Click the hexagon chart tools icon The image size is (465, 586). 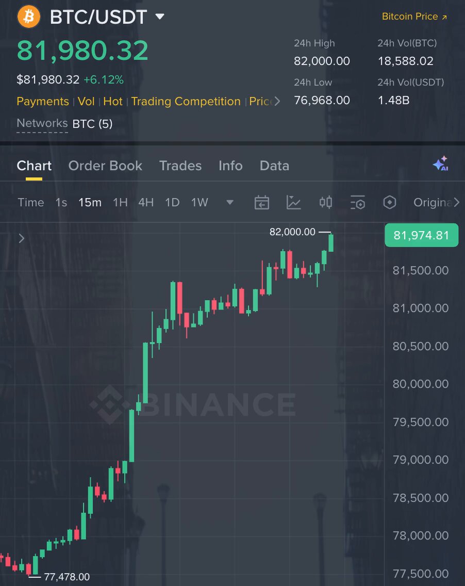(390, 202)
